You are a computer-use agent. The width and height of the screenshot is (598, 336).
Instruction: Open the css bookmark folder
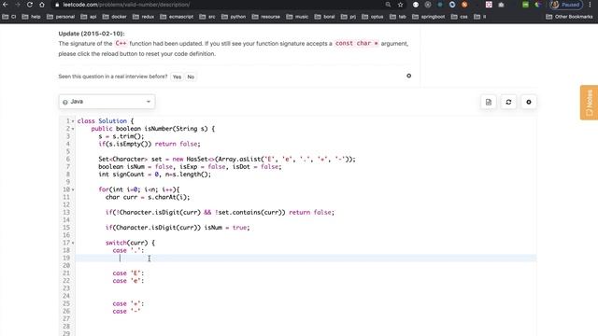click(x=460, y=17)
